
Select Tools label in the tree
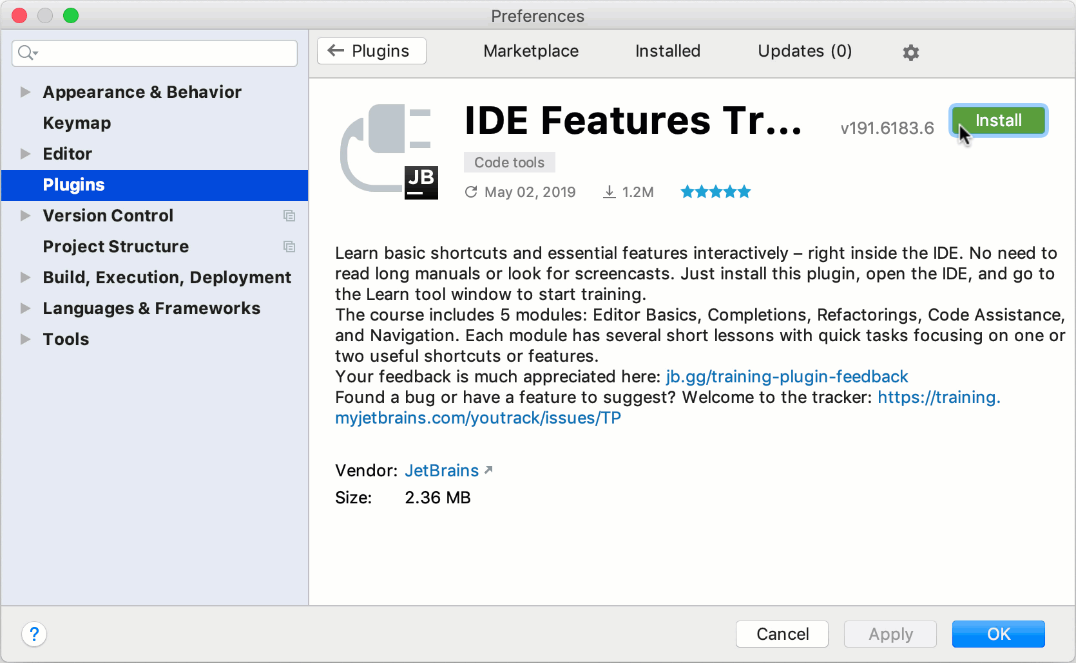(x=66, y=339)
